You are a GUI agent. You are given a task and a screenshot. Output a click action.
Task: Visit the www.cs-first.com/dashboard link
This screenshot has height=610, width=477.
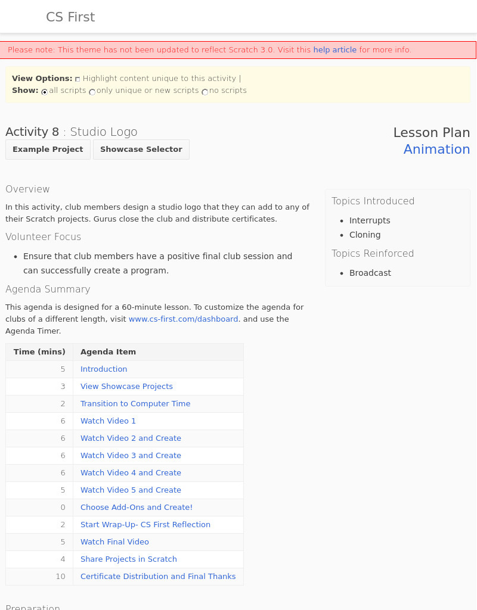pos(183,319)
